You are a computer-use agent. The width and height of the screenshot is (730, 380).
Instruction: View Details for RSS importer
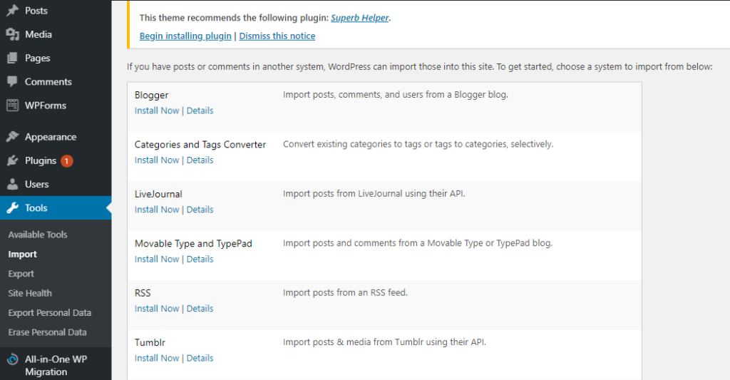(x=200, y=308)
